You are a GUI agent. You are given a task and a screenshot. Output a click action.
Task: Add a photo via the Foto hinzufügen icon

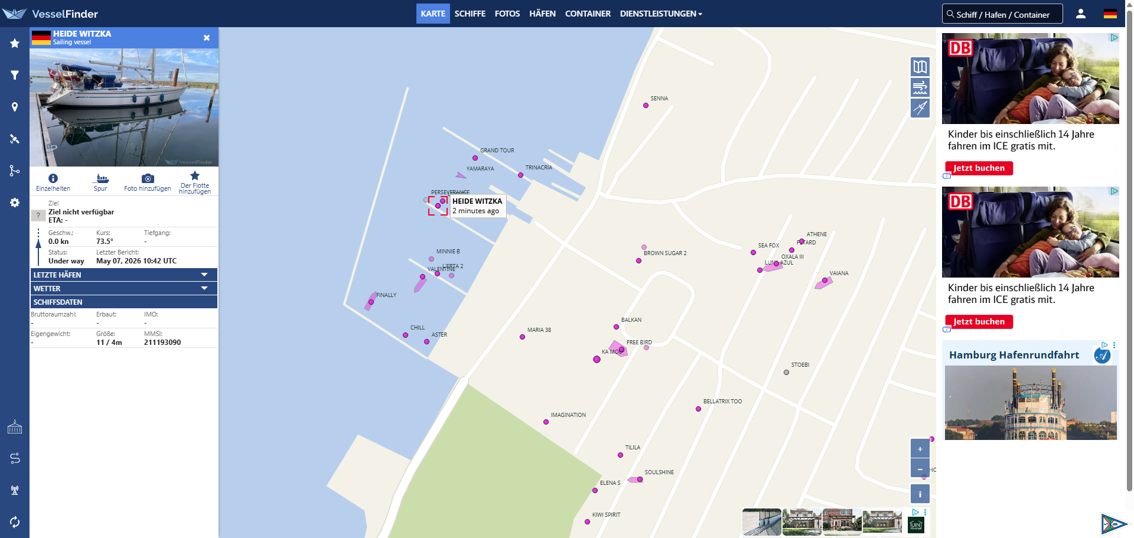(x=148, y=178)
